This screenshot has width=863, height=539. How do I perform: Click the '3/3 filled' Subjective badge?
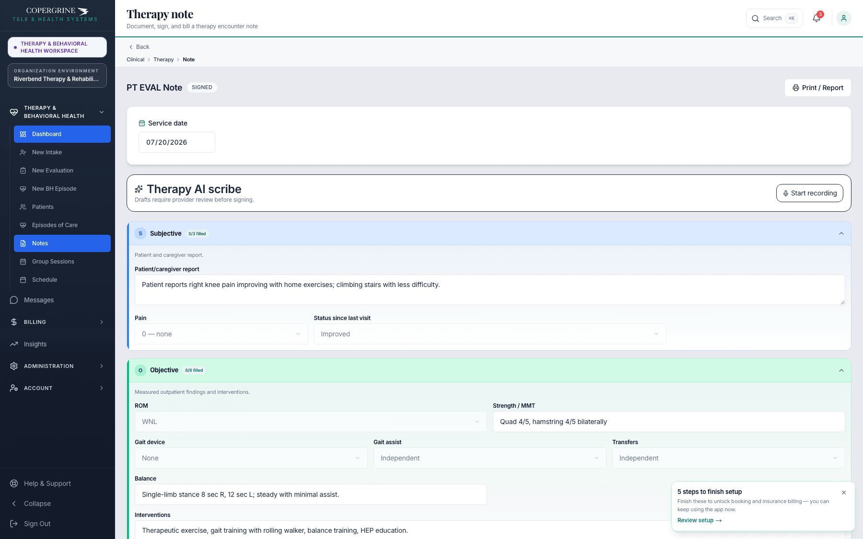point(197,234)
